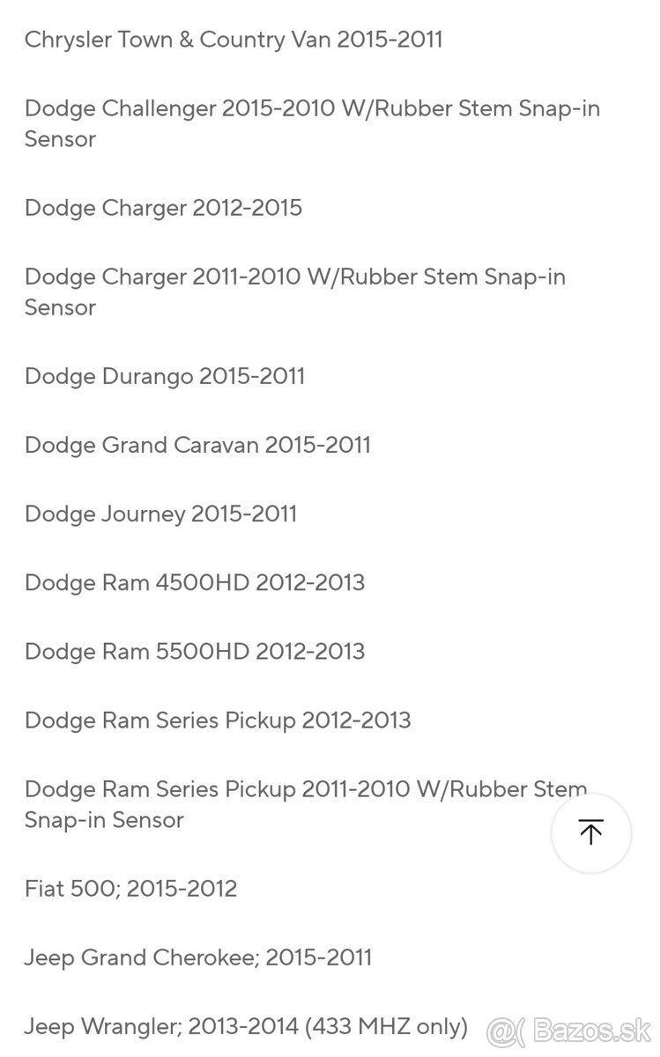Select Jeep Grand Cherokee; 2015-2011 text
The width and height of the screenshot is (661, 1057).
click(x=198, y=957)
